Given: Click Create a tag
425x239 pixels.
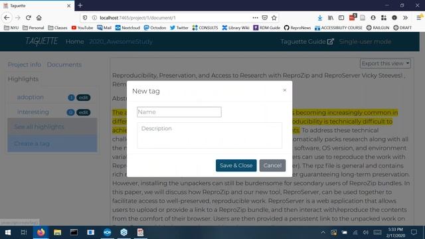Looking at the screenshot, I should (x=52, y=143).
